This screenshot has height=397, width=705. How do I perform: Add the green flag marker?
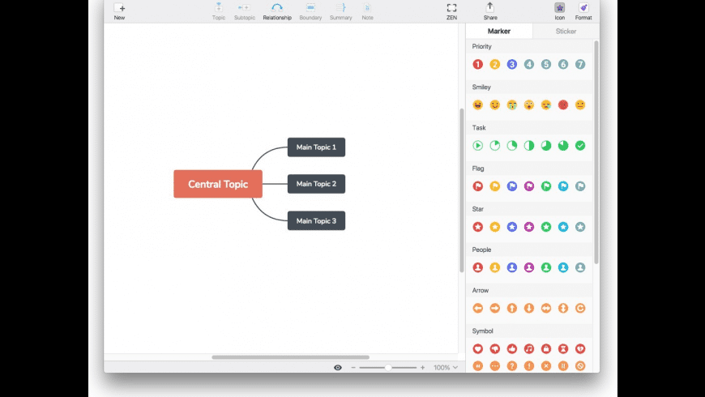pos(546,186)
